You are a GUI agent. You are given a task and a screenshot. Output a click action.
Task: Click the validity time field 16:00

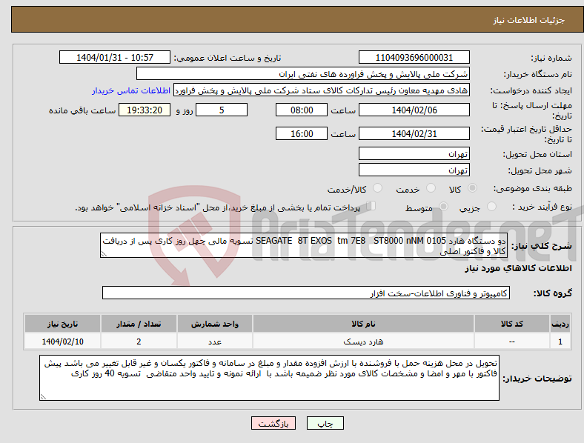click(x=302, y=133)
